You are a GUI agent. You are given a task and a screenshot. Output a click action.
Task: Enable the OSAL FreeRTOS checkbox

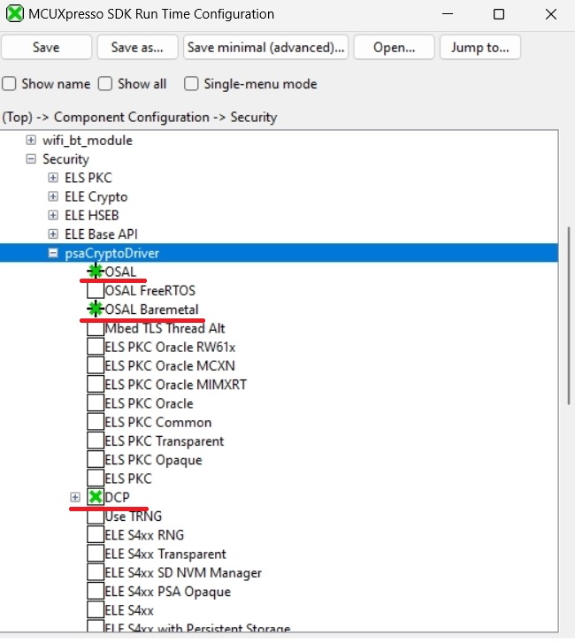[95, 290]
